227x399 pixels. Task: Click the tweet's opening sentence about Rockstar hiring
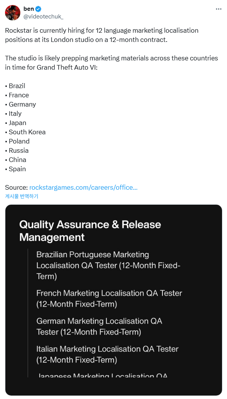tap(101, 35)
